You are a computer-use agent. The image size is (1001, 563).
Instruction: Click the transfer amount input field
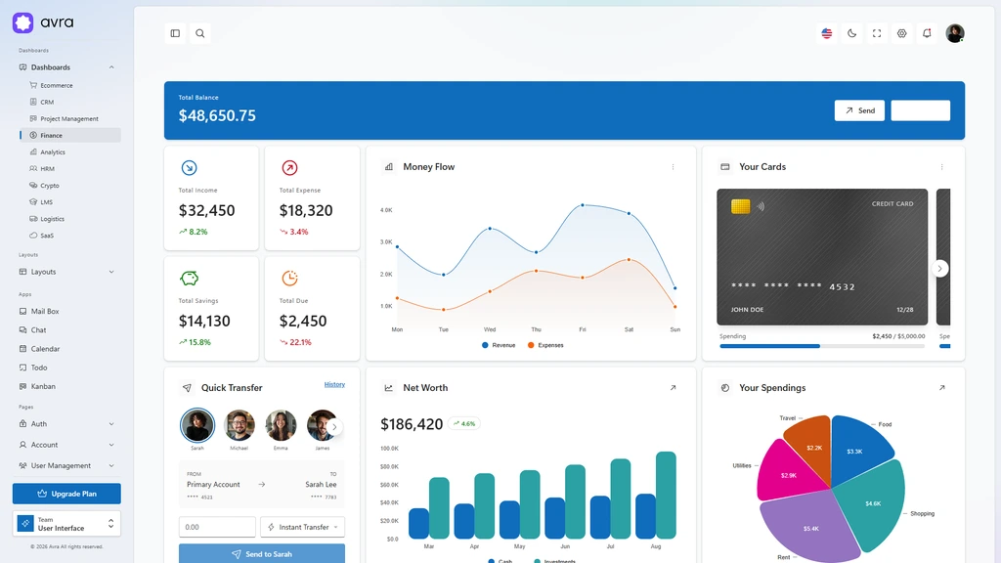point(217,527)
